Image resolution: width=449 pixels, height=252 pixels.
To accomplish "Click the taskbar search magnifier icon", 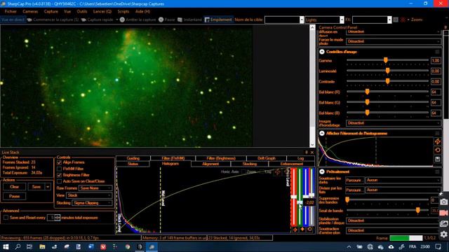I will pyautogui.click(x=18, y=246).
